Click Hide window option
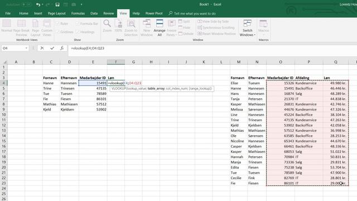This screenshot has height=201, width=357. point(184,27)
